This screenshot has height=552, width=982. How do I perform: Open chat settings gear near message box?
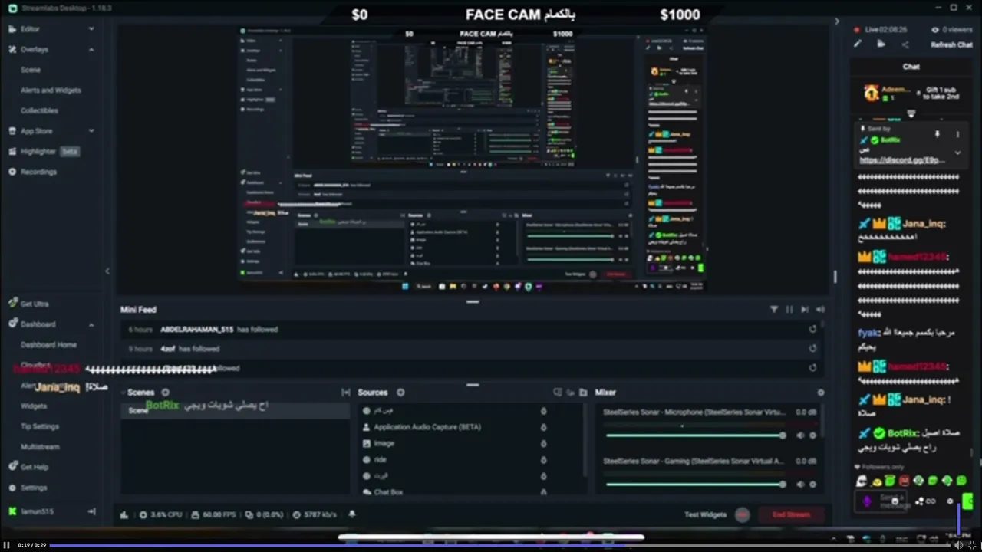[x=950, y=501]
